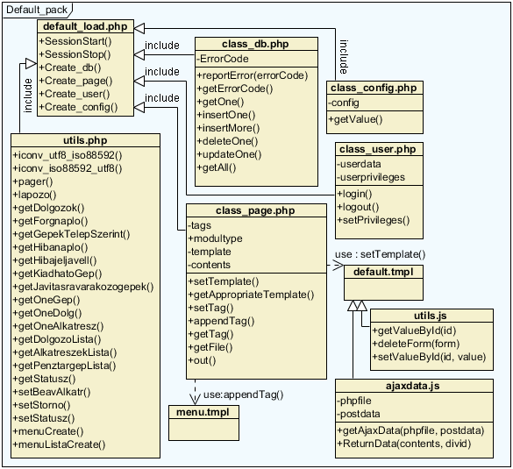This screenshot has width=513, height=469.
Task: Select the class_user.php class title
Action: 378,149
